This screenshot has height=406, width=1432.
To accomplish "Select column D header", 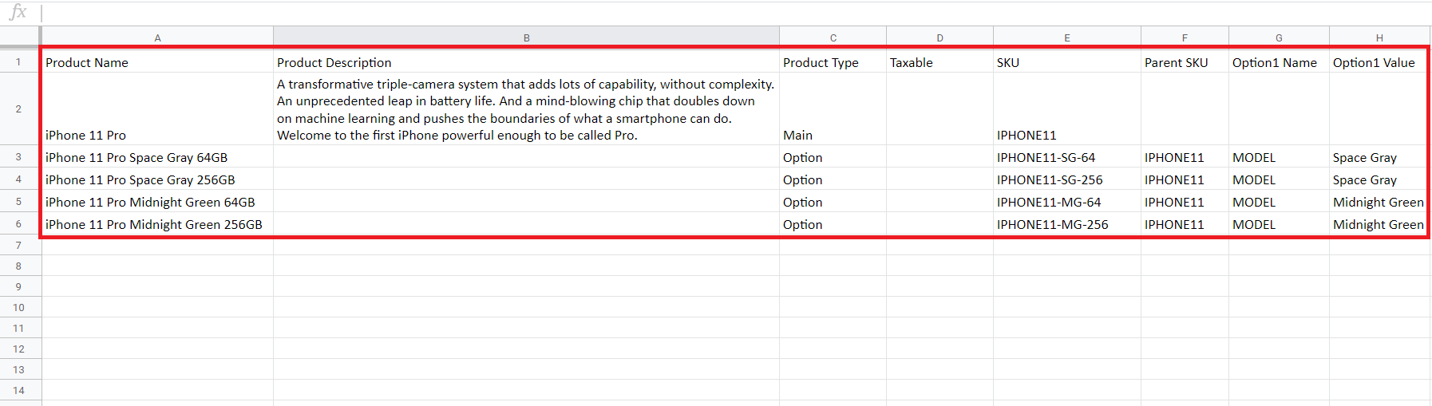I will pyautogui.click(x=940, y=37).
